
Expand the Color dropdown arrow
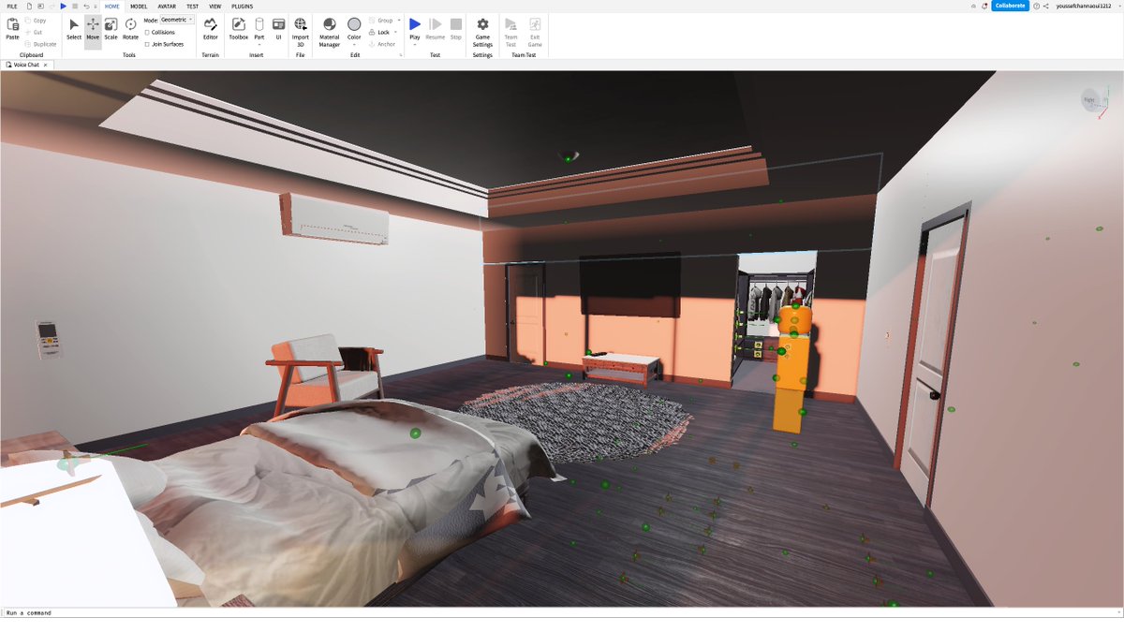(354, 43)
